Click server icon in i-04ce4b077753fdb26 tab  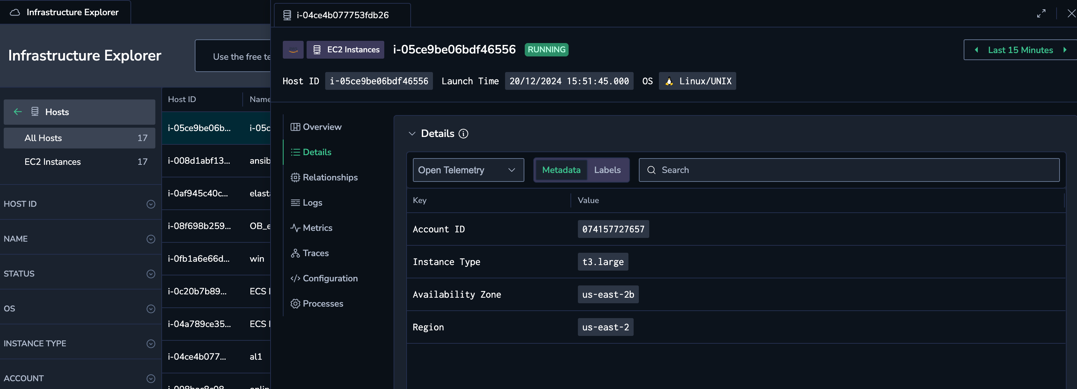[x=287, y=16]
